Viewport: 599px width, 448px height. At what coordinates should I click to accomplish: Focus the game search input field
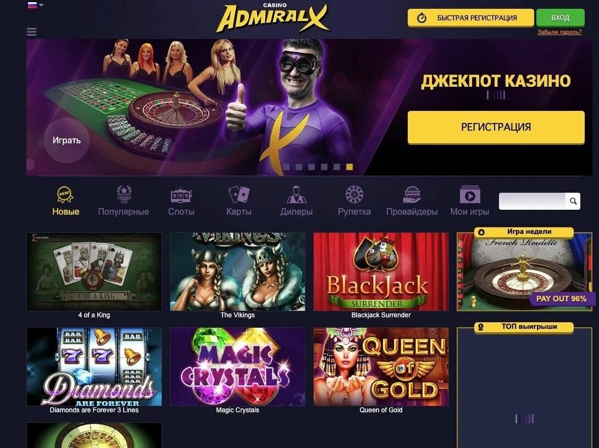(x=532, y=201)
